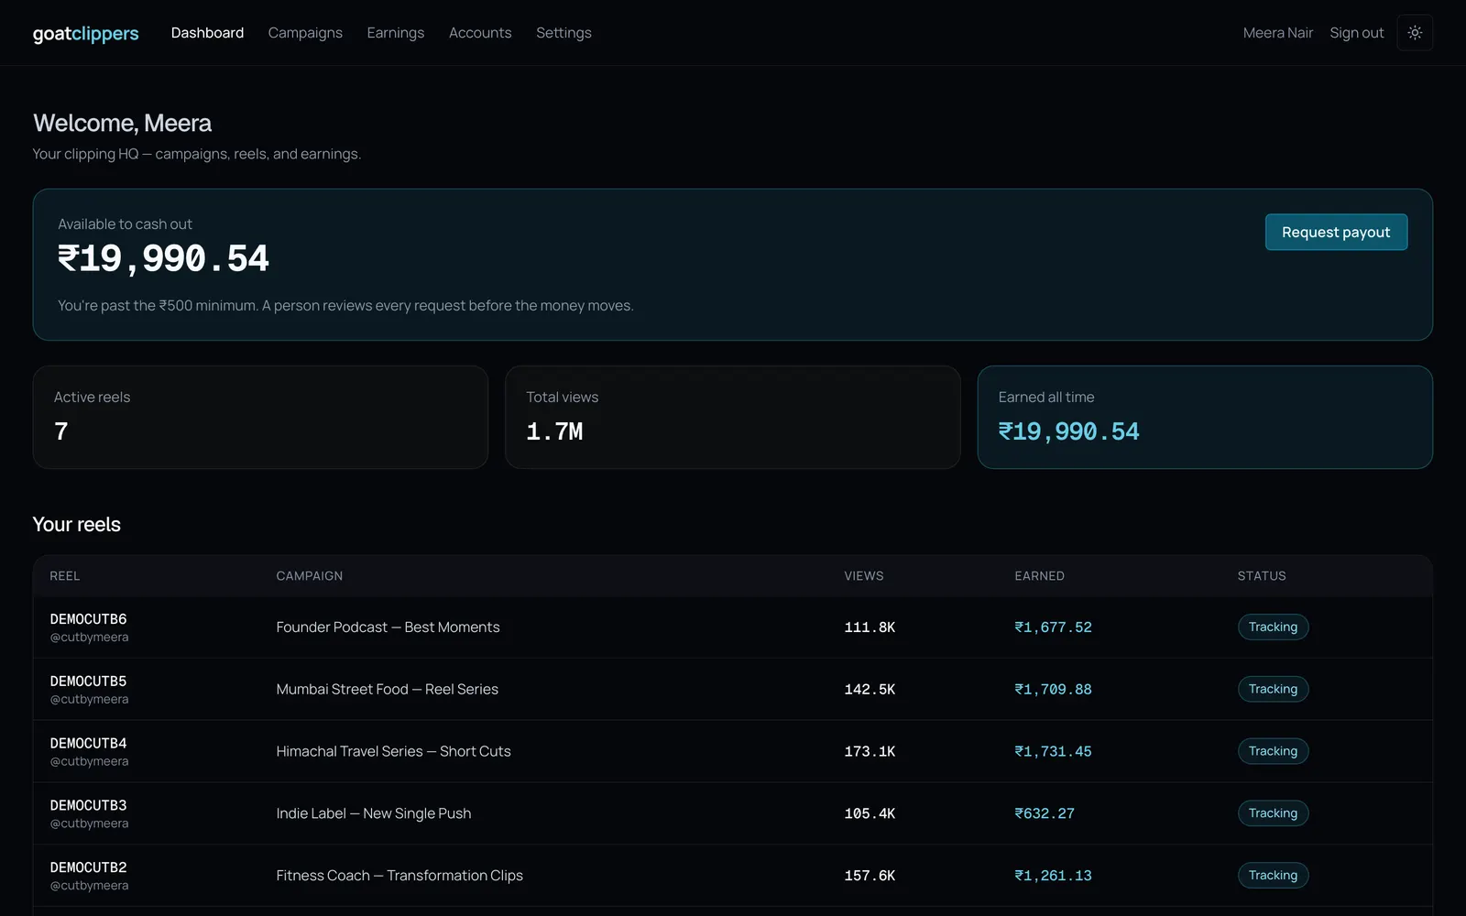
Task: Switch to the Accounts page
Action: pos(480,33)
